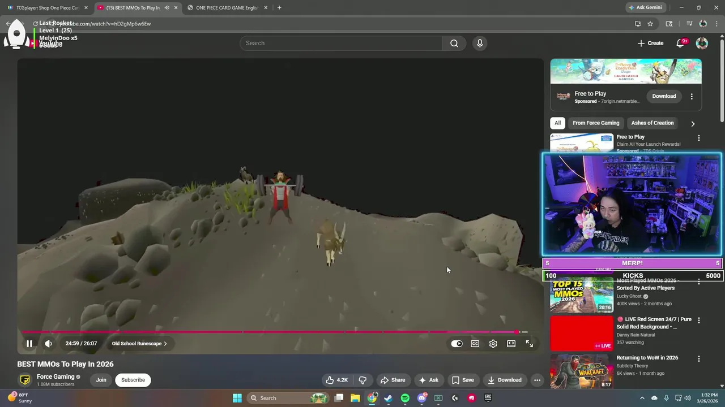
Task: Click the taskbar Search box
Action: (289, 398)
